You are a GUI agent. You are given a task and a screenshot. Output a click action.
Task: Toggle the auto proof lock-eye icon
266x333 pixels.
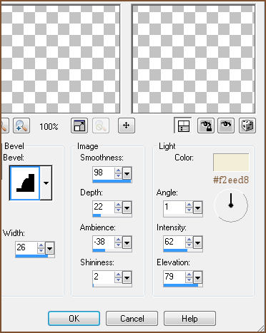tap(206, 125)
